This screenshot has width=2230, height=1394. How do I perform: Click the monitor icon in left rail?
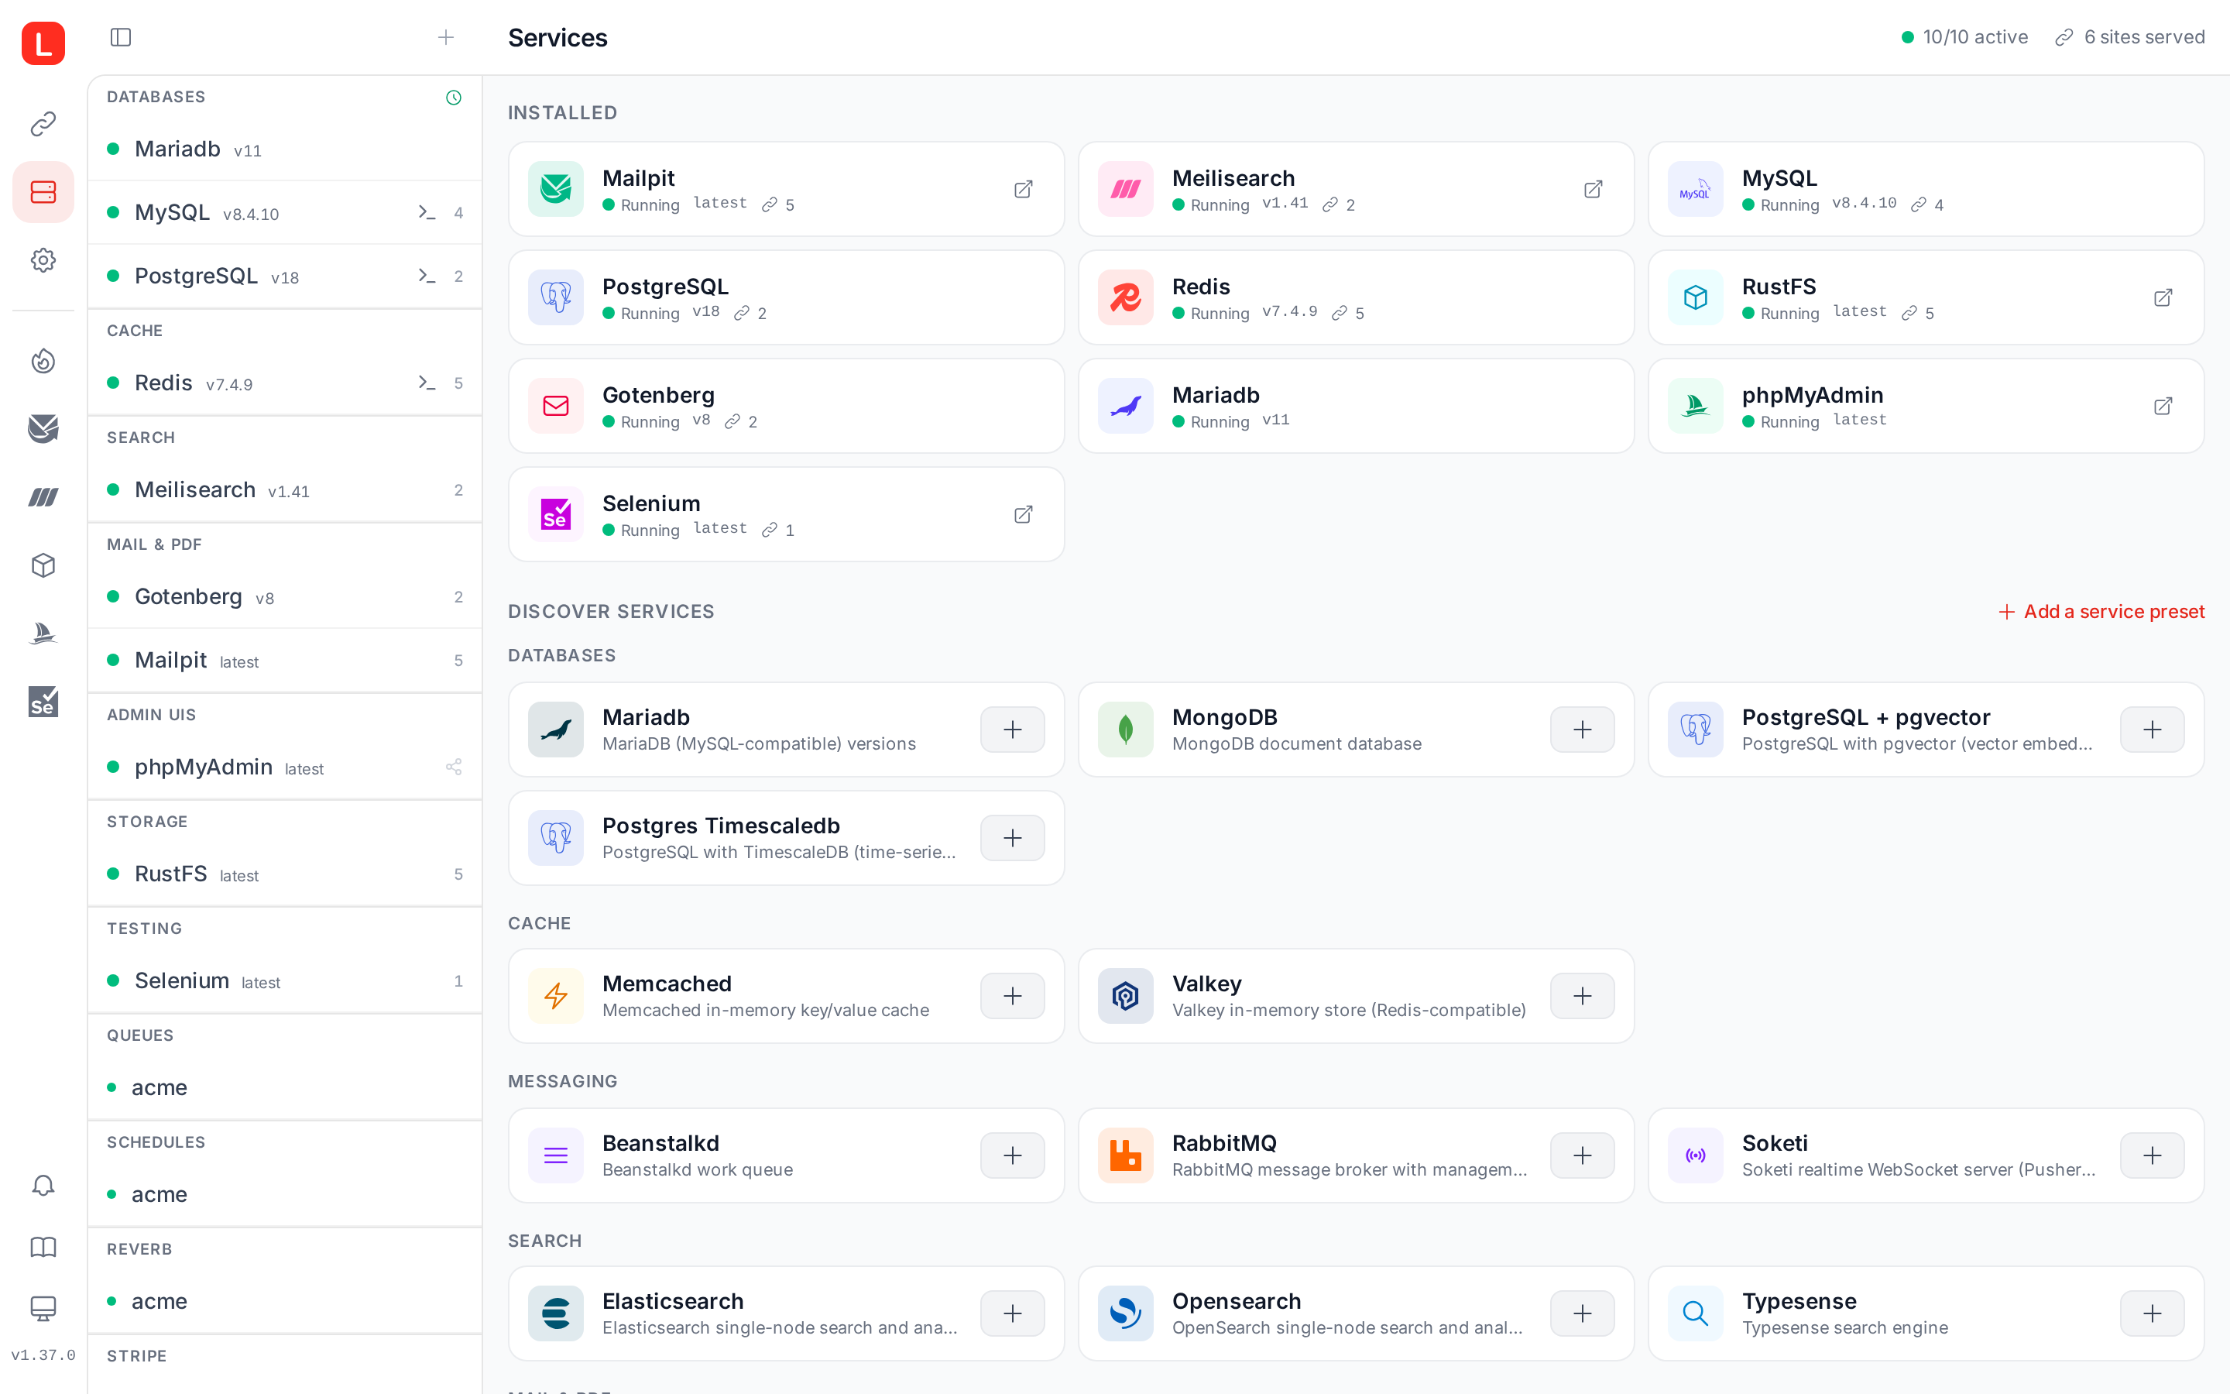43,1308
